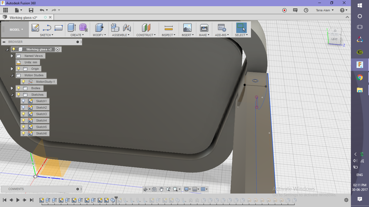Activate the Extrude tool in Create
369x207 pixels.
[72, 28]
